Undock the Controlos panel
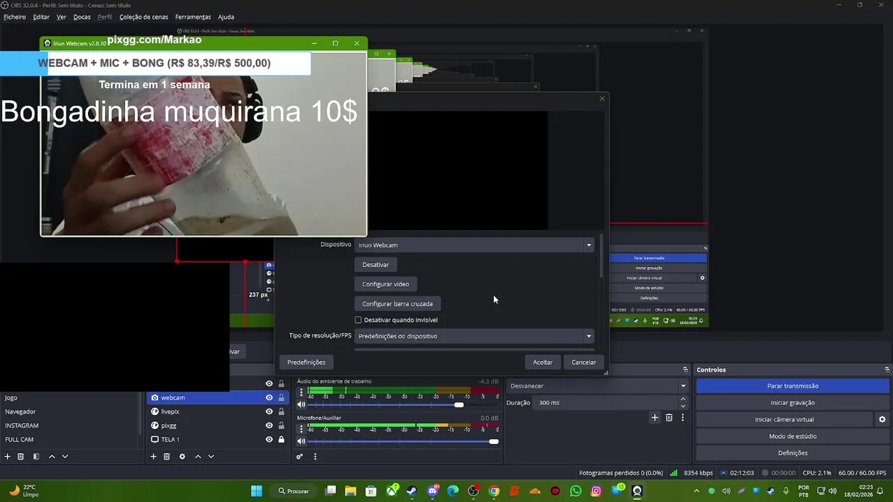893x502 pixels. click(x=887, y=370)
